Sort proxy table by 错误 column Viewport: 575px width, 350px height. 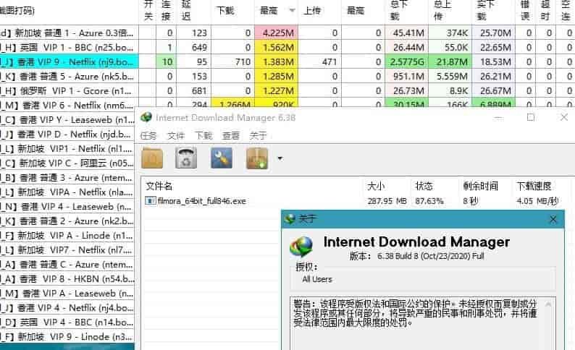[x=525, y=10]
